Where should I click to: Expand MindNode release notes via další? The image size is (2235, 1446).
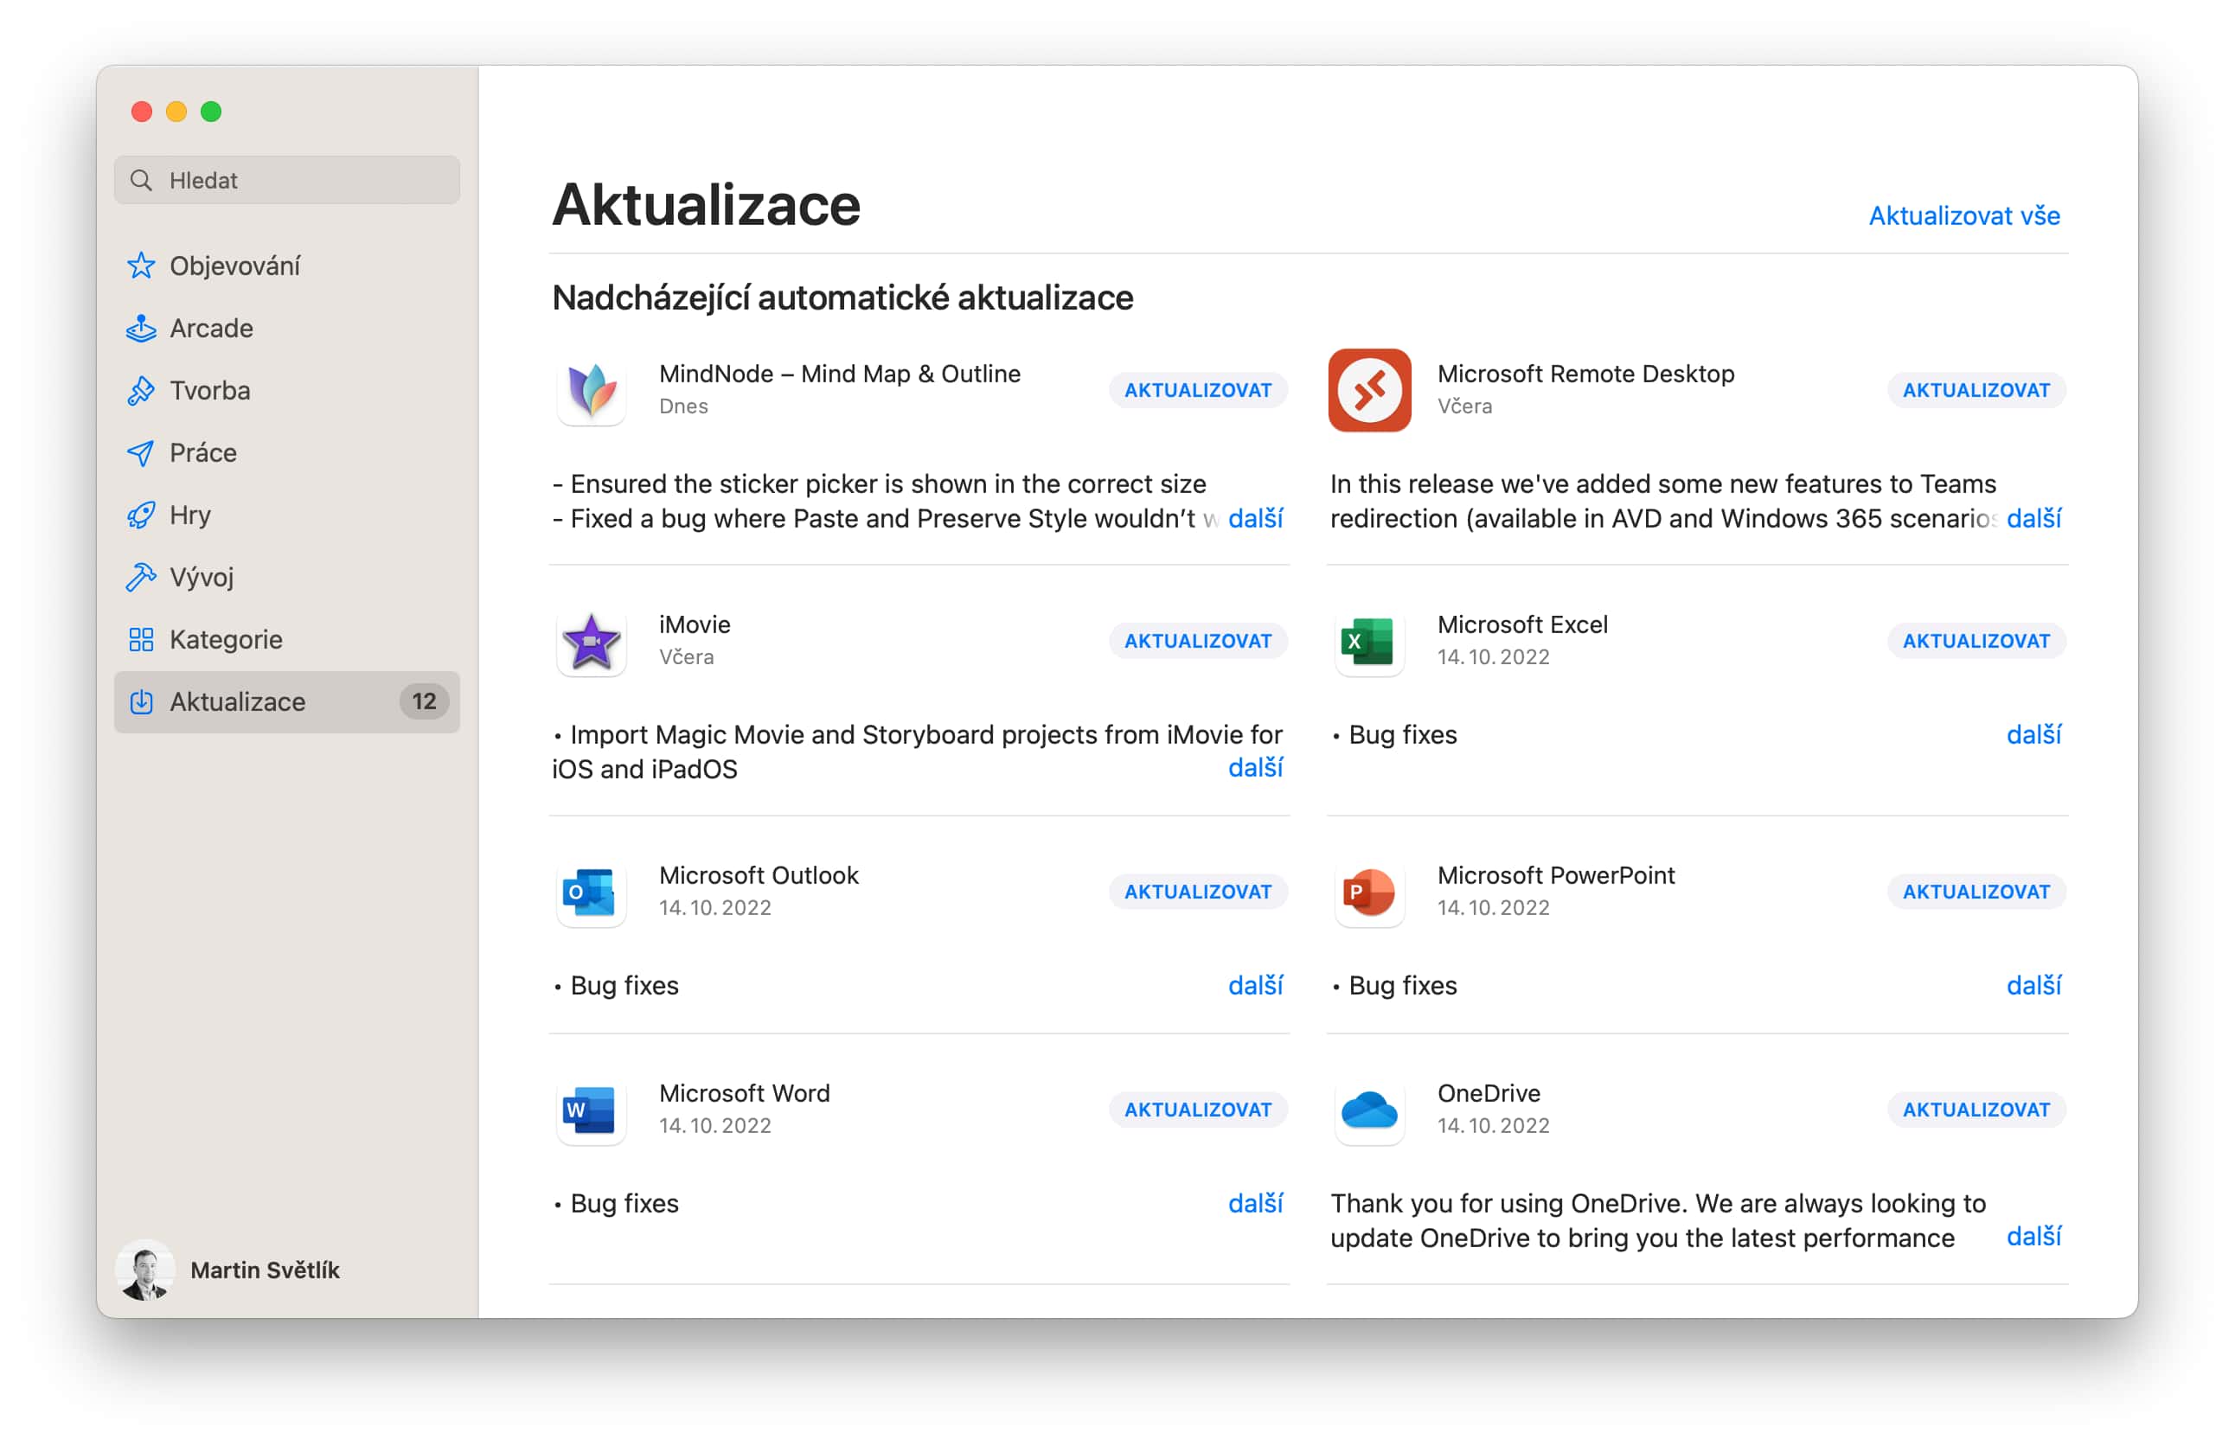click(x=1256, y=518)
